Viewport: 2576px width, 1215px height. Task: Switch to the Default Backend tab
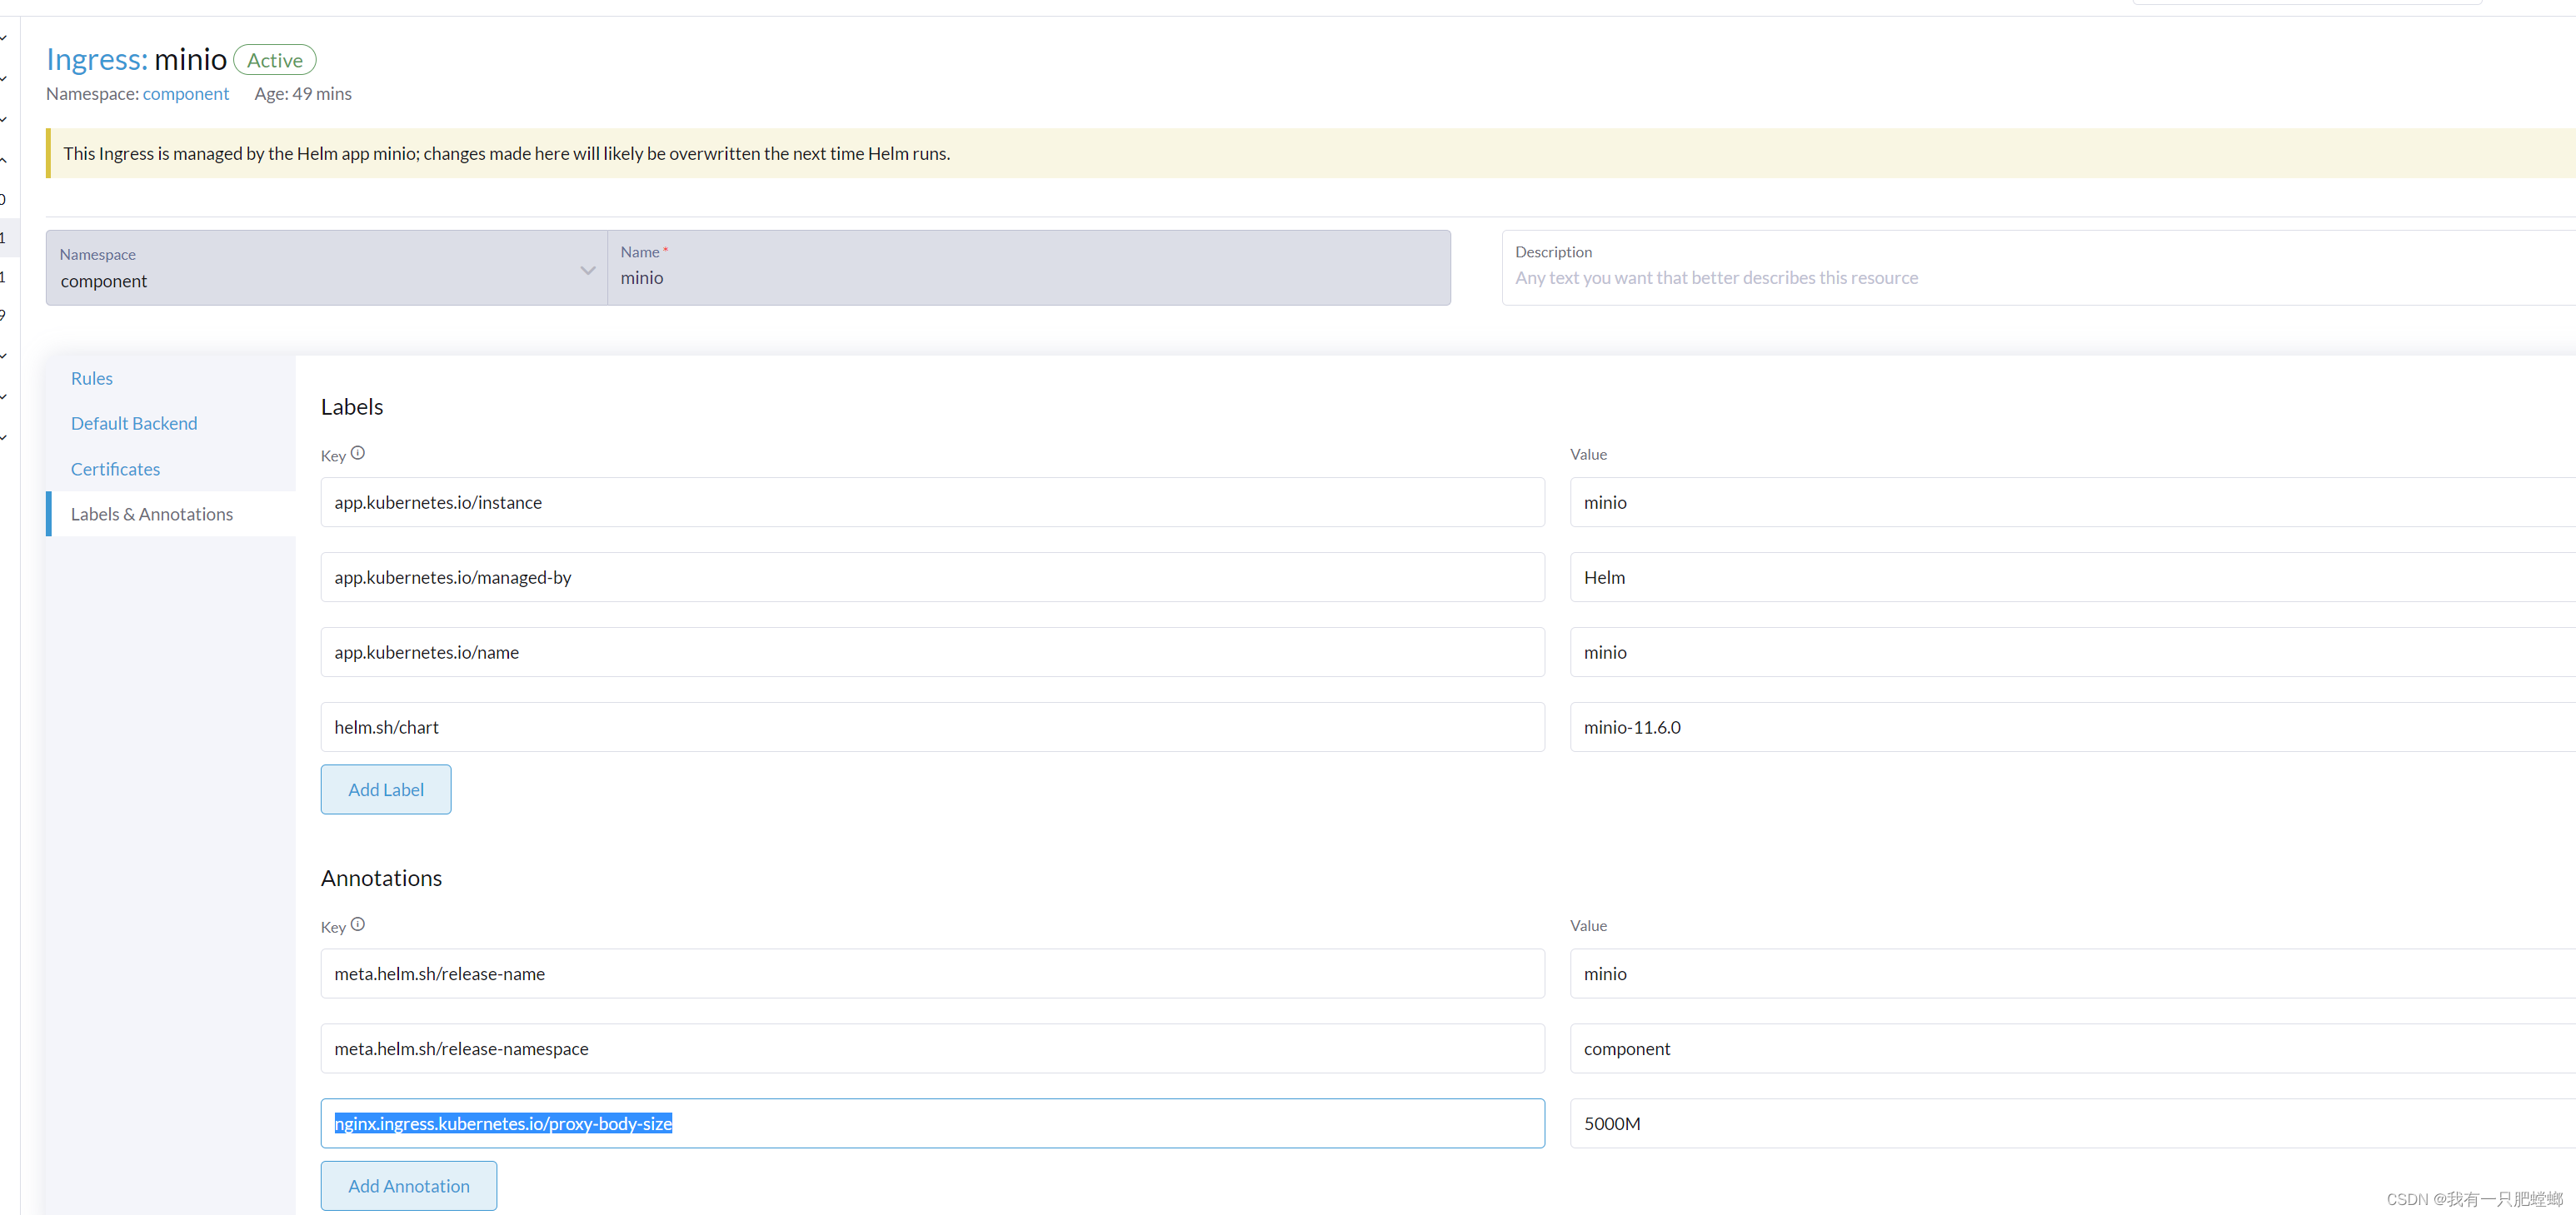pos(134,424)
